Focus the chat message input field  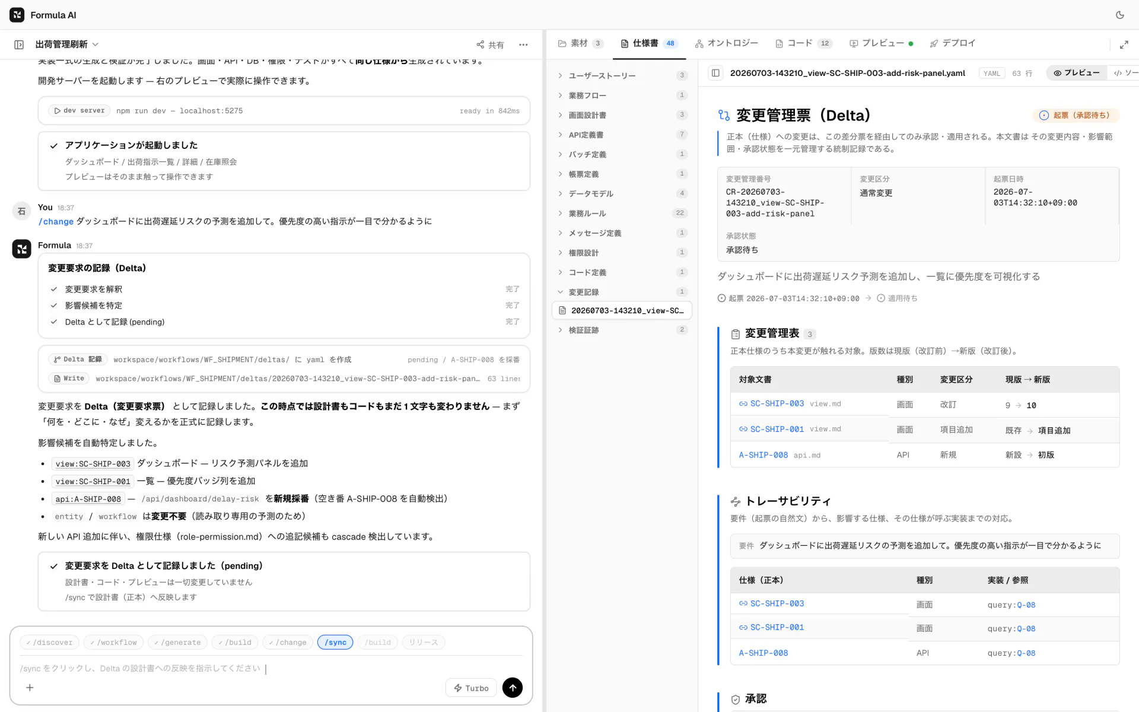click(x=271, y=669)
